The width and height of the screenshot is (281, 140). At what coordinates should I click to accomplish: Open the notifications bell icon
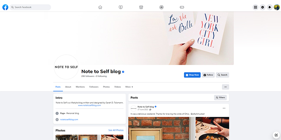[x=270, y=7]
